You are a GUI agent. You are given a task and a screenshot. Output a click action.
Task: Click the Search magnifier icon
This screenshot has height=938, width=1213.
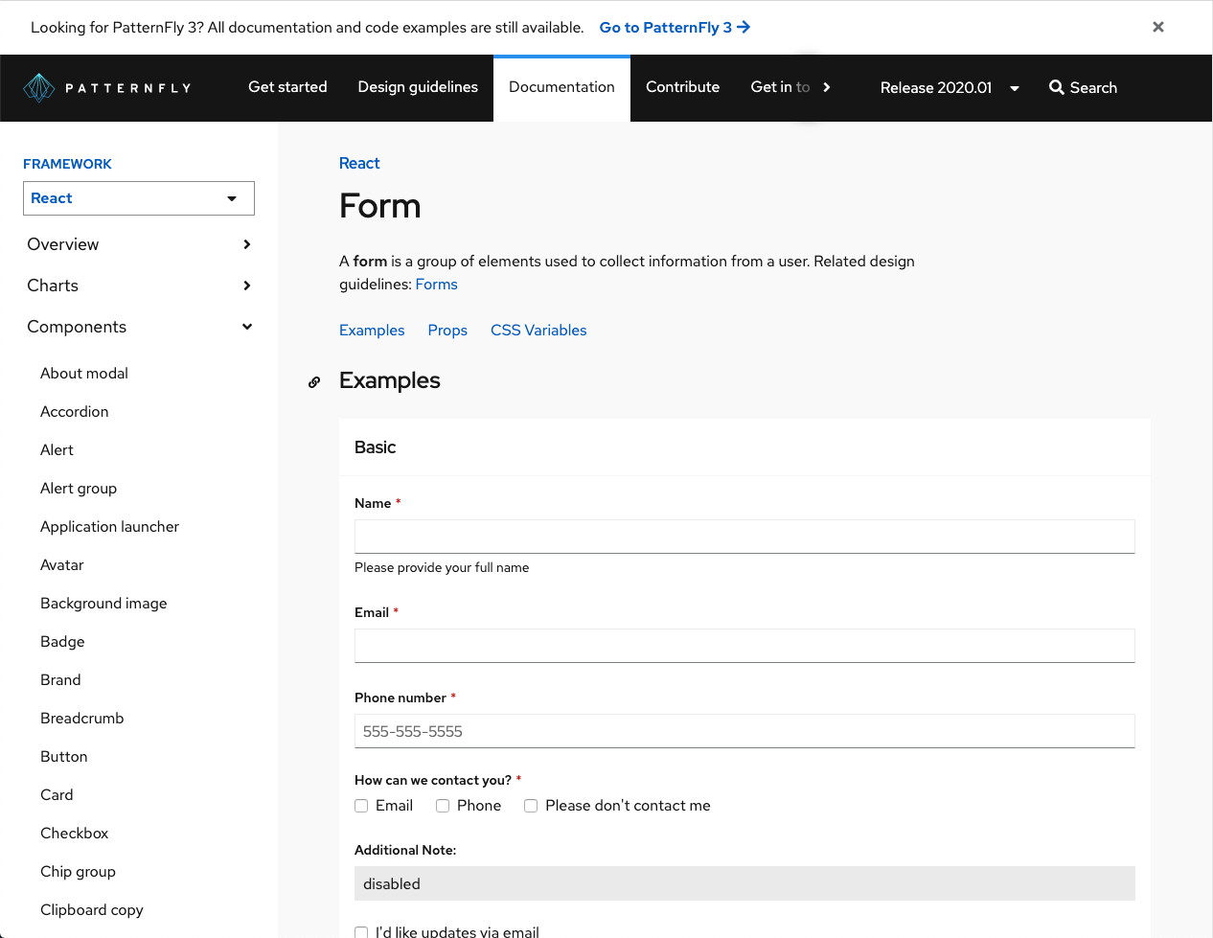click(1056, 87)
